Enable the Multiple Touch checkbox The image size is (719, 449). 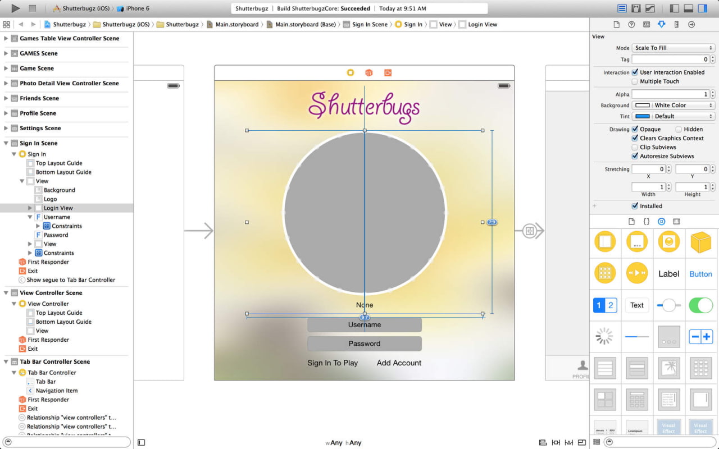pos(635,81)
